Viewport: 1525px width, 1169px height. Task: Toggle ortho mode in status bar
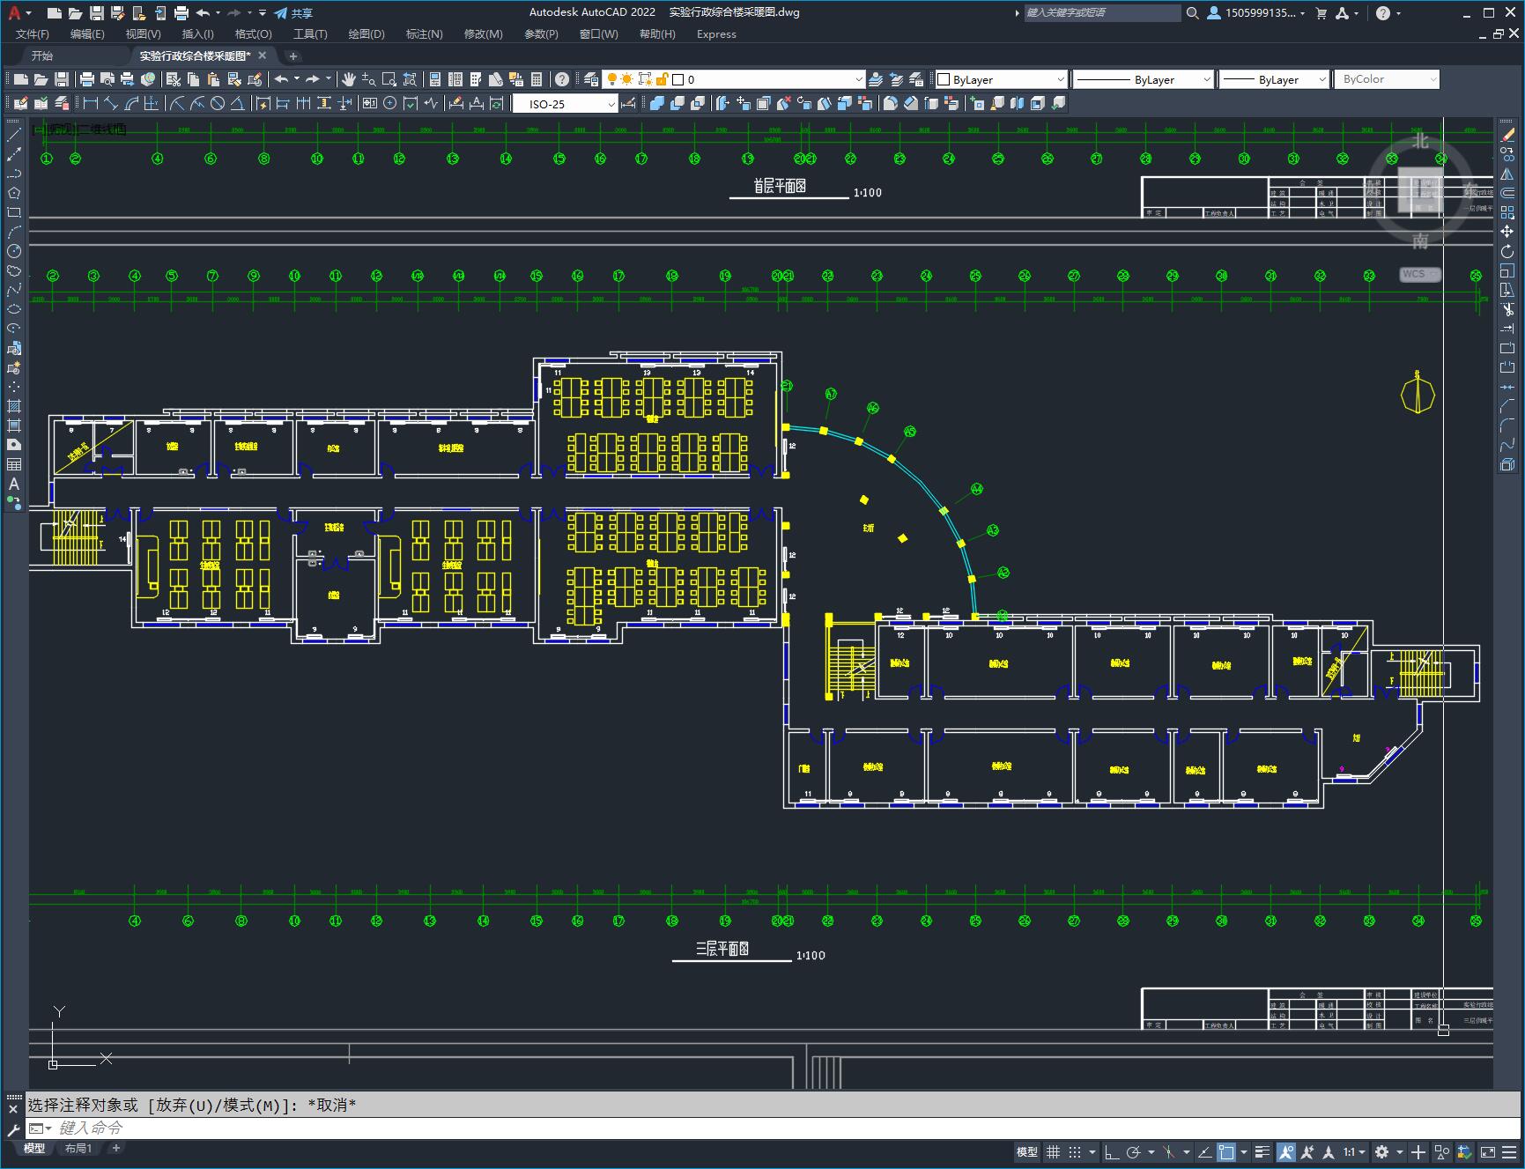click(x=1112, y=1151)
